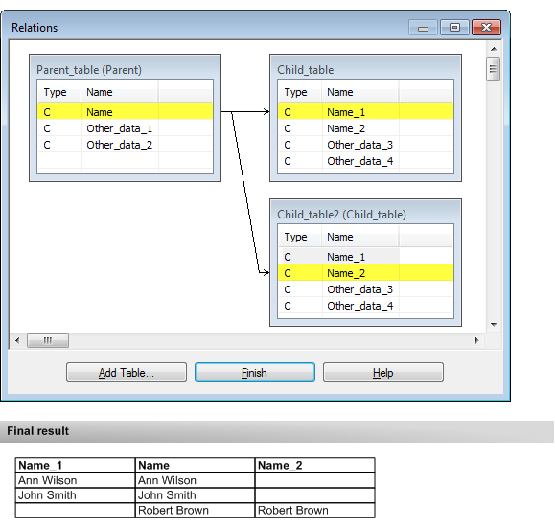
Task: Select Other_data_3 row in Child_table
Action: click(365, 145)
